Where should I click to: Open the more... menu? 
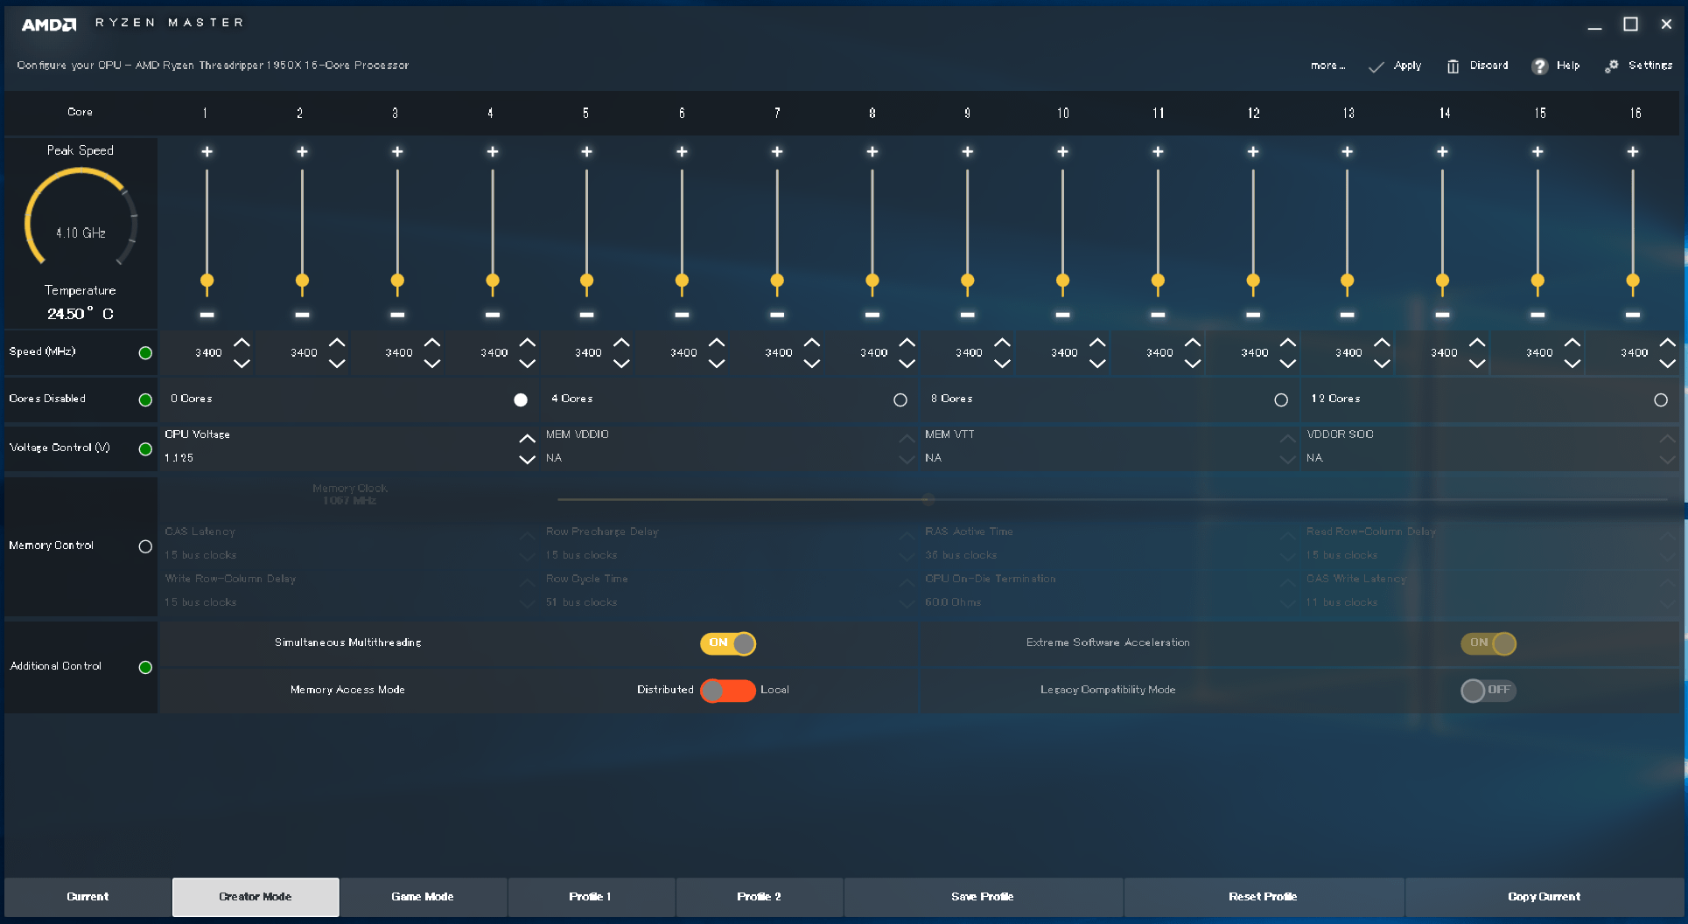pyautogui.click(x=1327, y=66)
